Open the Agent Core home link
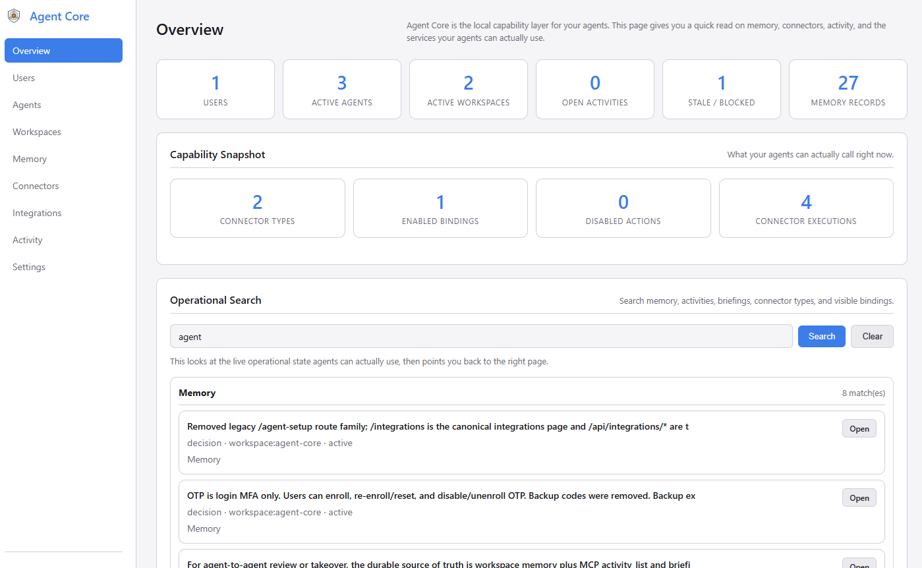 (59, 16)
